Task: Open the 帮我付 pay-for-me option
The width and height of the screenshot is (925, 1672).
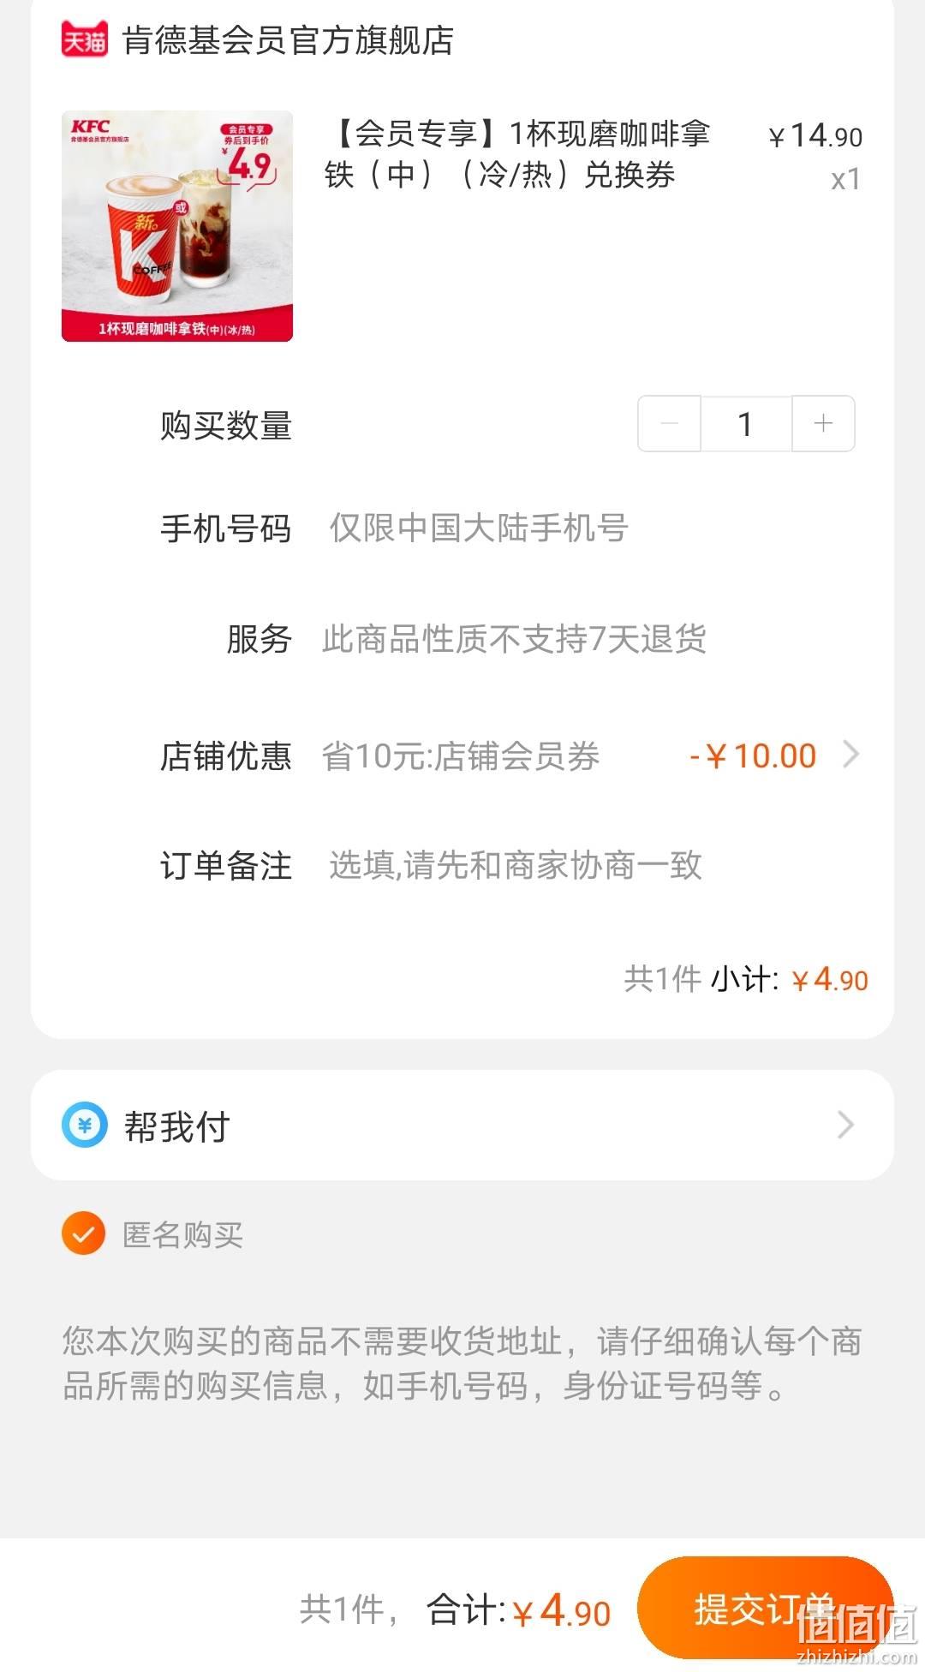Action: click(462, 1125)
